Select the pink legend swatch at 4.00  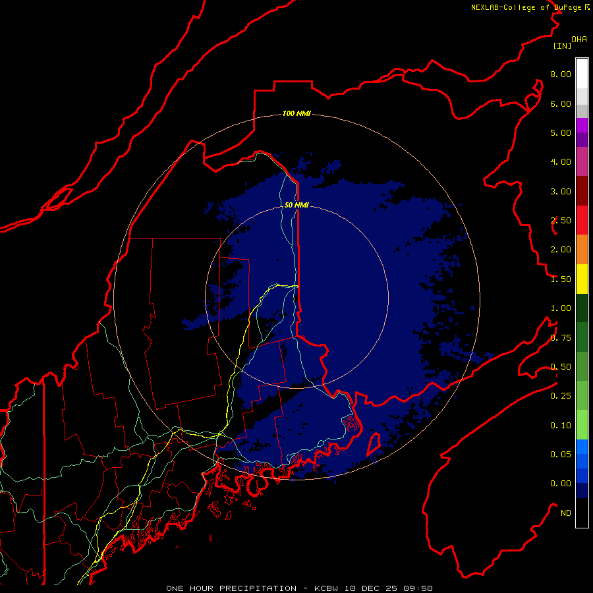[x=582, y=162]
